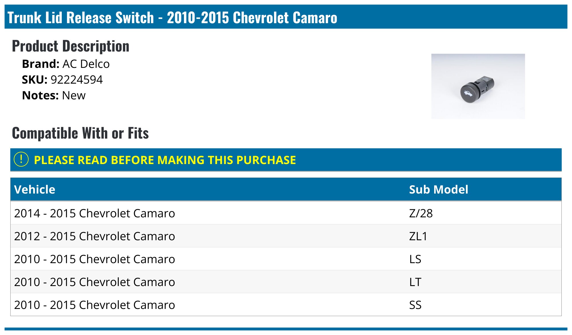This screenshot has width=572, height=335.
Task: Click the Z/28 sub model cell
Action: (x=421, y=213)
